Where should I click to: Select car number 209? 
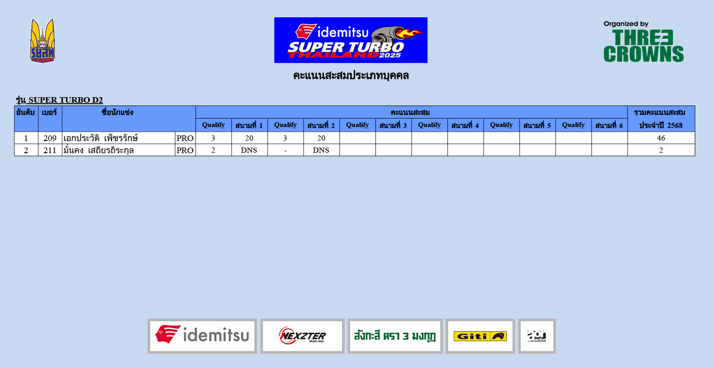[x=50, y=138]
